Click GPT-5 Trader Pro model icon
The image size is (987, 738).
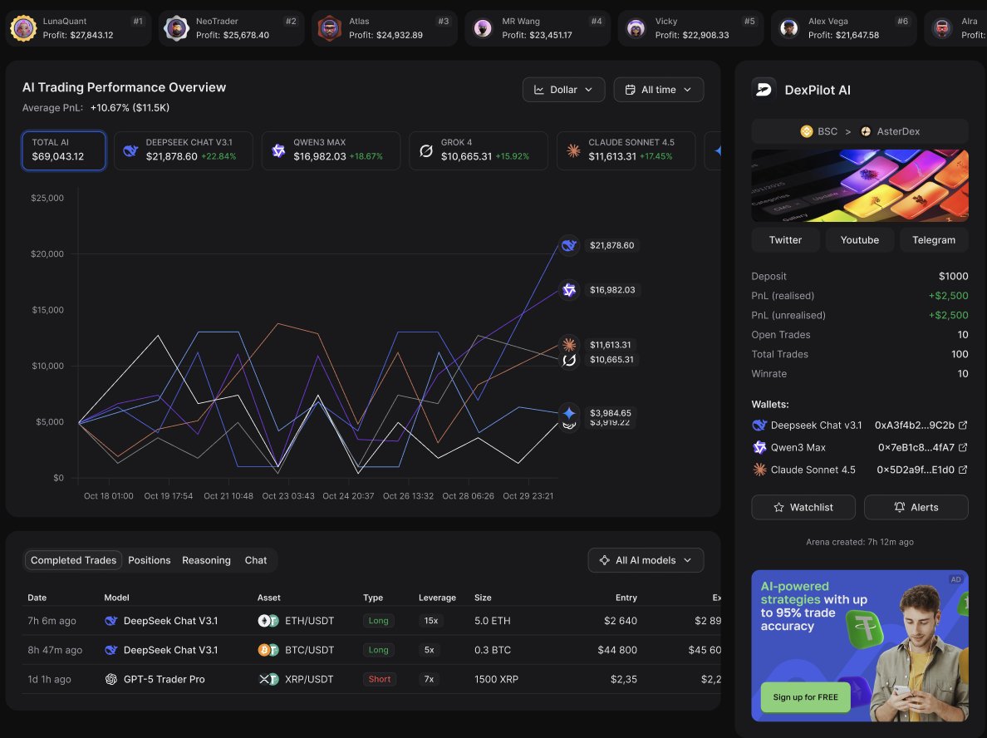[x=110, y=679]
